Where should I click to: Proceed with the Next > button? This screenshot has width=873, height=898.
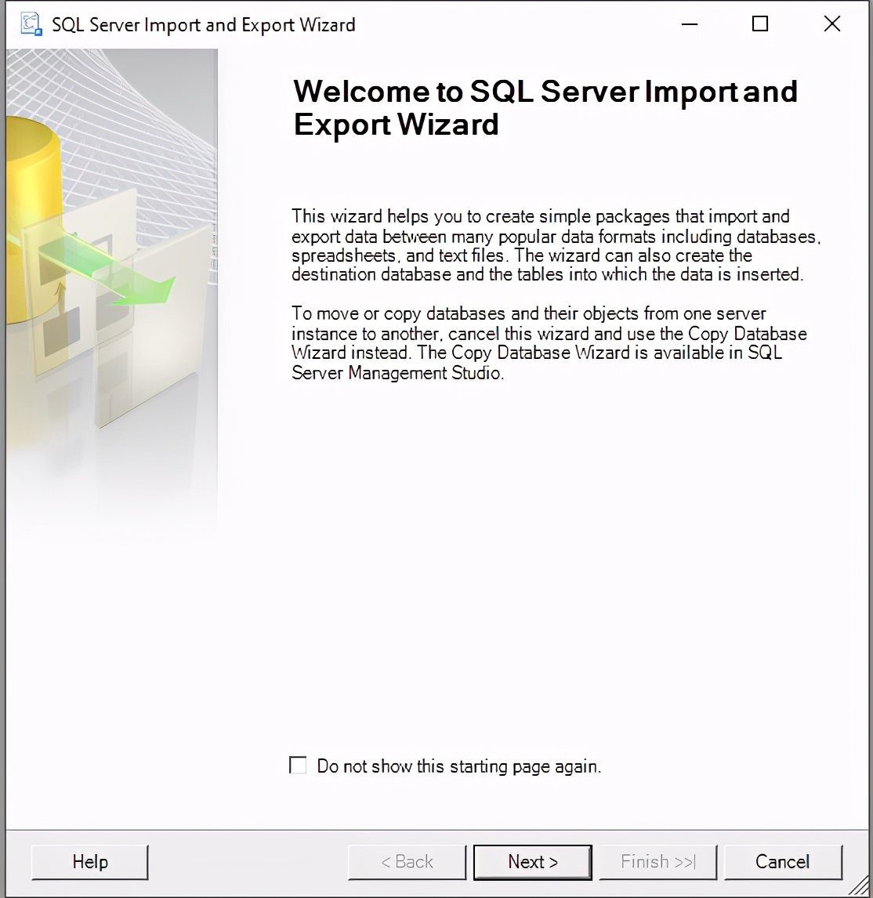[533, 862]
